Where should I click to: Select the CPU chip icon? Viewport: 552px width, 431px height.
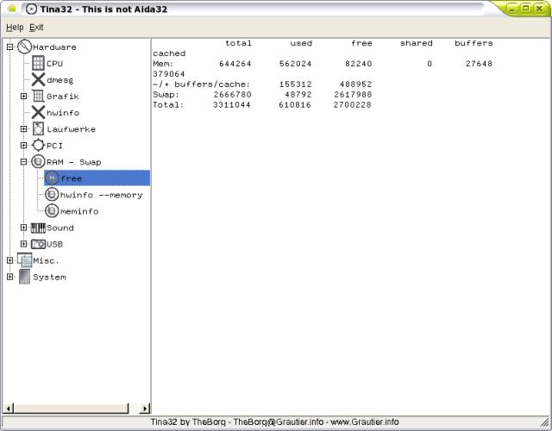38,63
